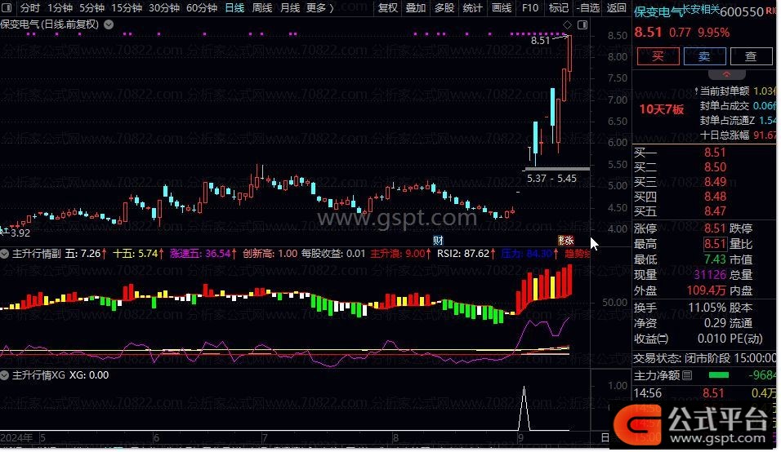Toggle the left sidebar panel icon
This screenshot has width=781, height=452.
click(8, 8)
